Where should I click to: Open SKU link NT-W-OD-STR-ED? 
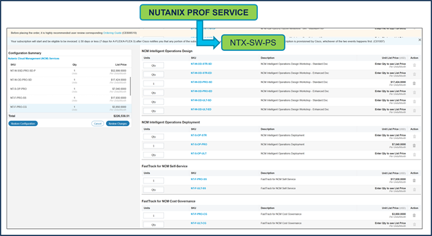pos(201,73)
